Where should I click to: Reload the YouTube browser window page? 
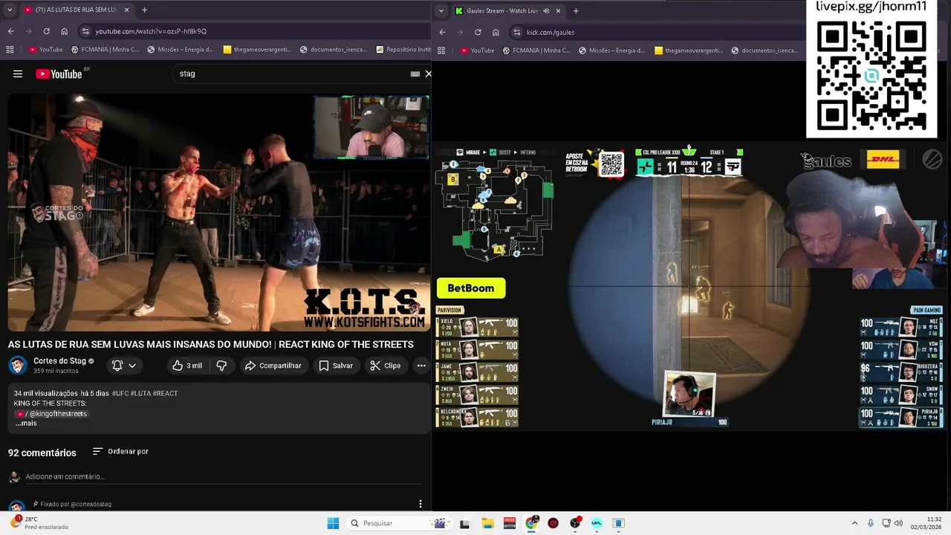(46, 31)
